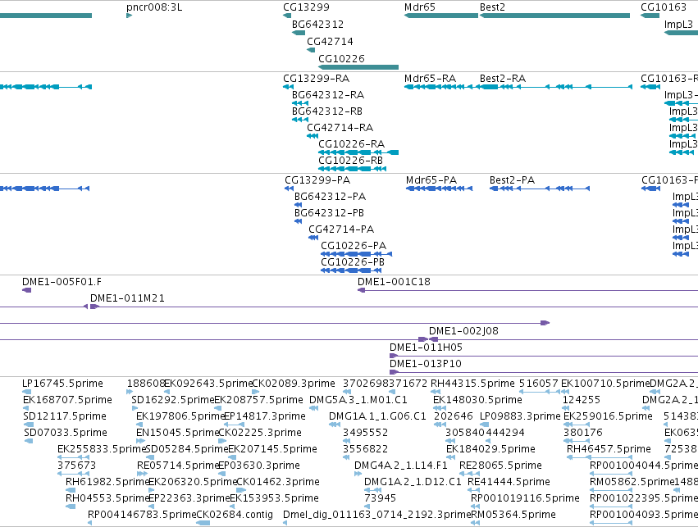This screenshot has width=698, height=527.
Task: Select the RH04553.5prime EST
Action: (x=71, y=507)
